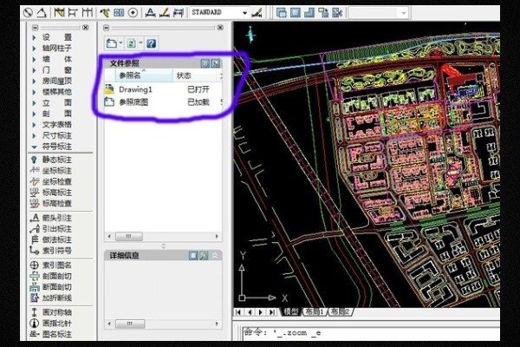Click the 做法标注 method annotation tool

59,239
